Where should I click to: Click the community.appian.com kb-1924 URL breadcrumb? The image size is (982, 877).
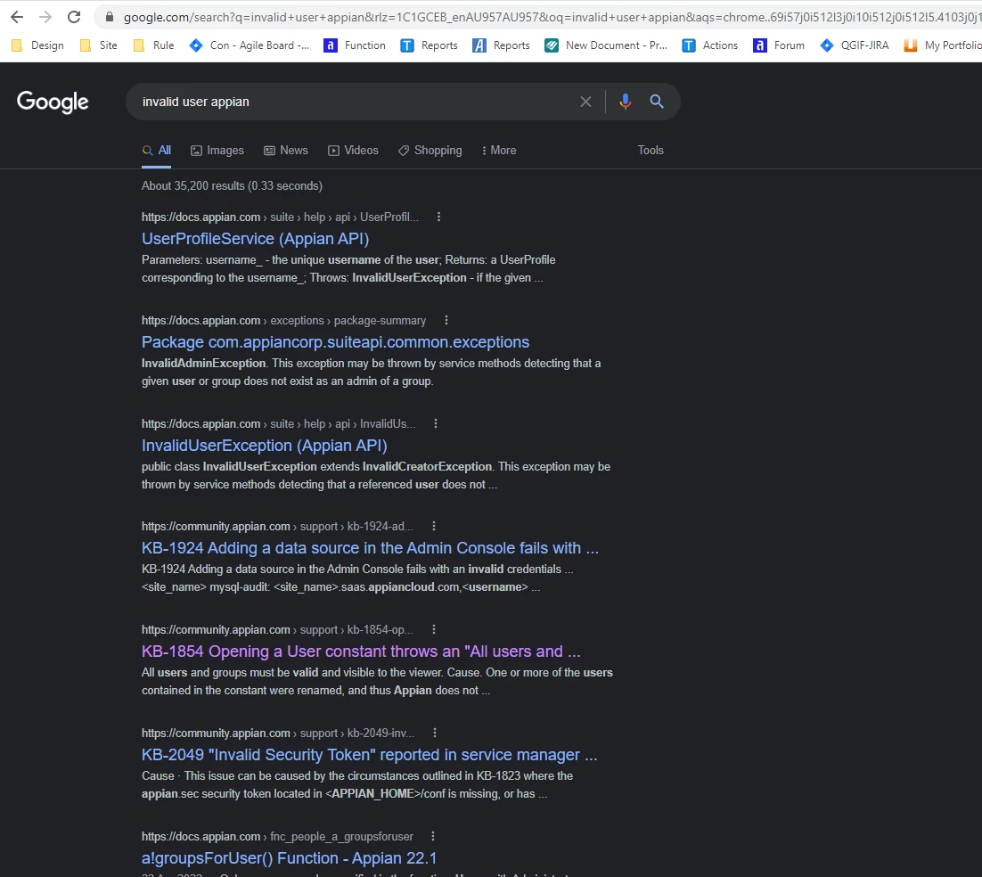(x=277, y=526)
